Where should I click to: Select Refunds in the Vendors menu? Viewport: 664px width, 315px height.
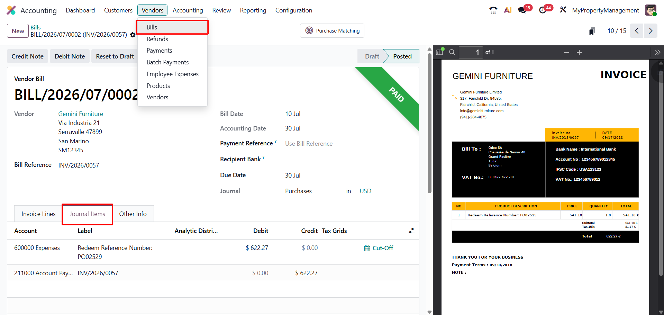172,39
